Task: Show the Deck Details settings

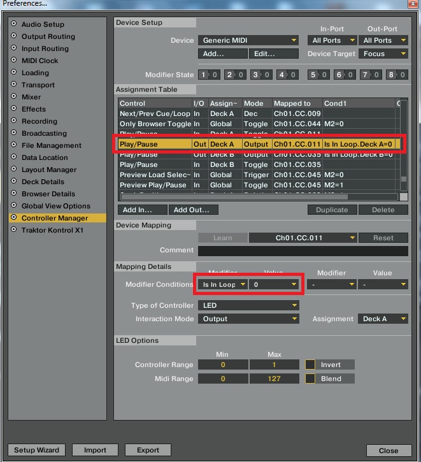Action: pos(43,181)
